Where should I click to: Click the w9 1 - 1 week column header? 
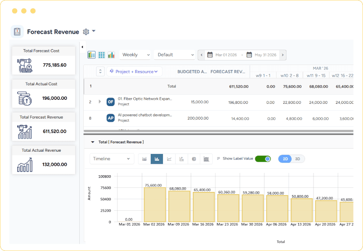(263, 75)
